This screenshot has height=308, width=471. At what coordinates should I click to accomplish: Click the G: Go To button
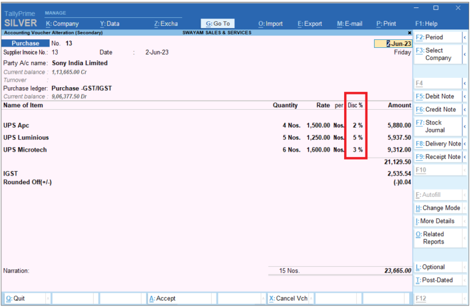point(218,23)
